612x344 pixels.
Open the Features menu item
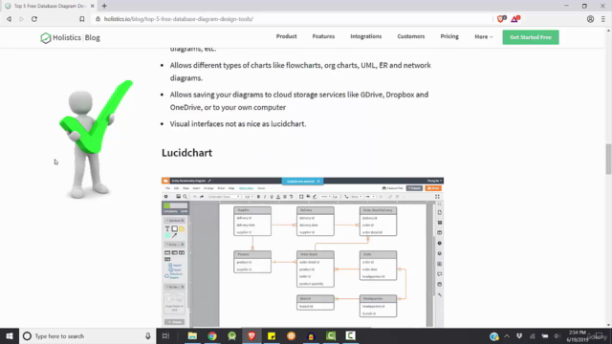click(323, 36)
